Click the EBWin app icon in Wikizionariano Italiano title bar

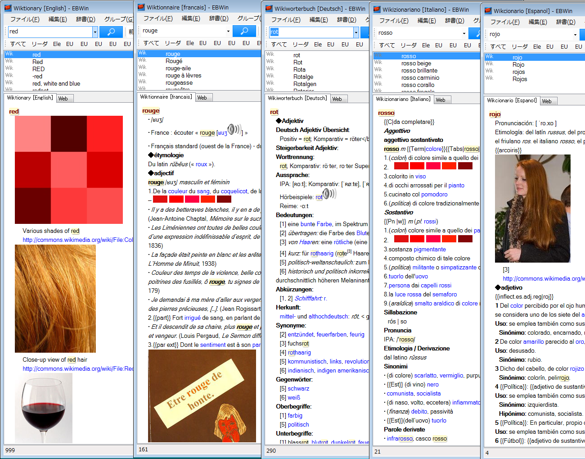377,9
